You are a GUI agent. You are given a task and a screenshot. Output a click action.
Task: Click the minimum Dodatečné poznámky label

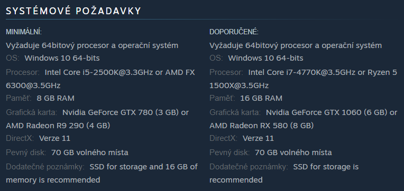pos(45,167)
